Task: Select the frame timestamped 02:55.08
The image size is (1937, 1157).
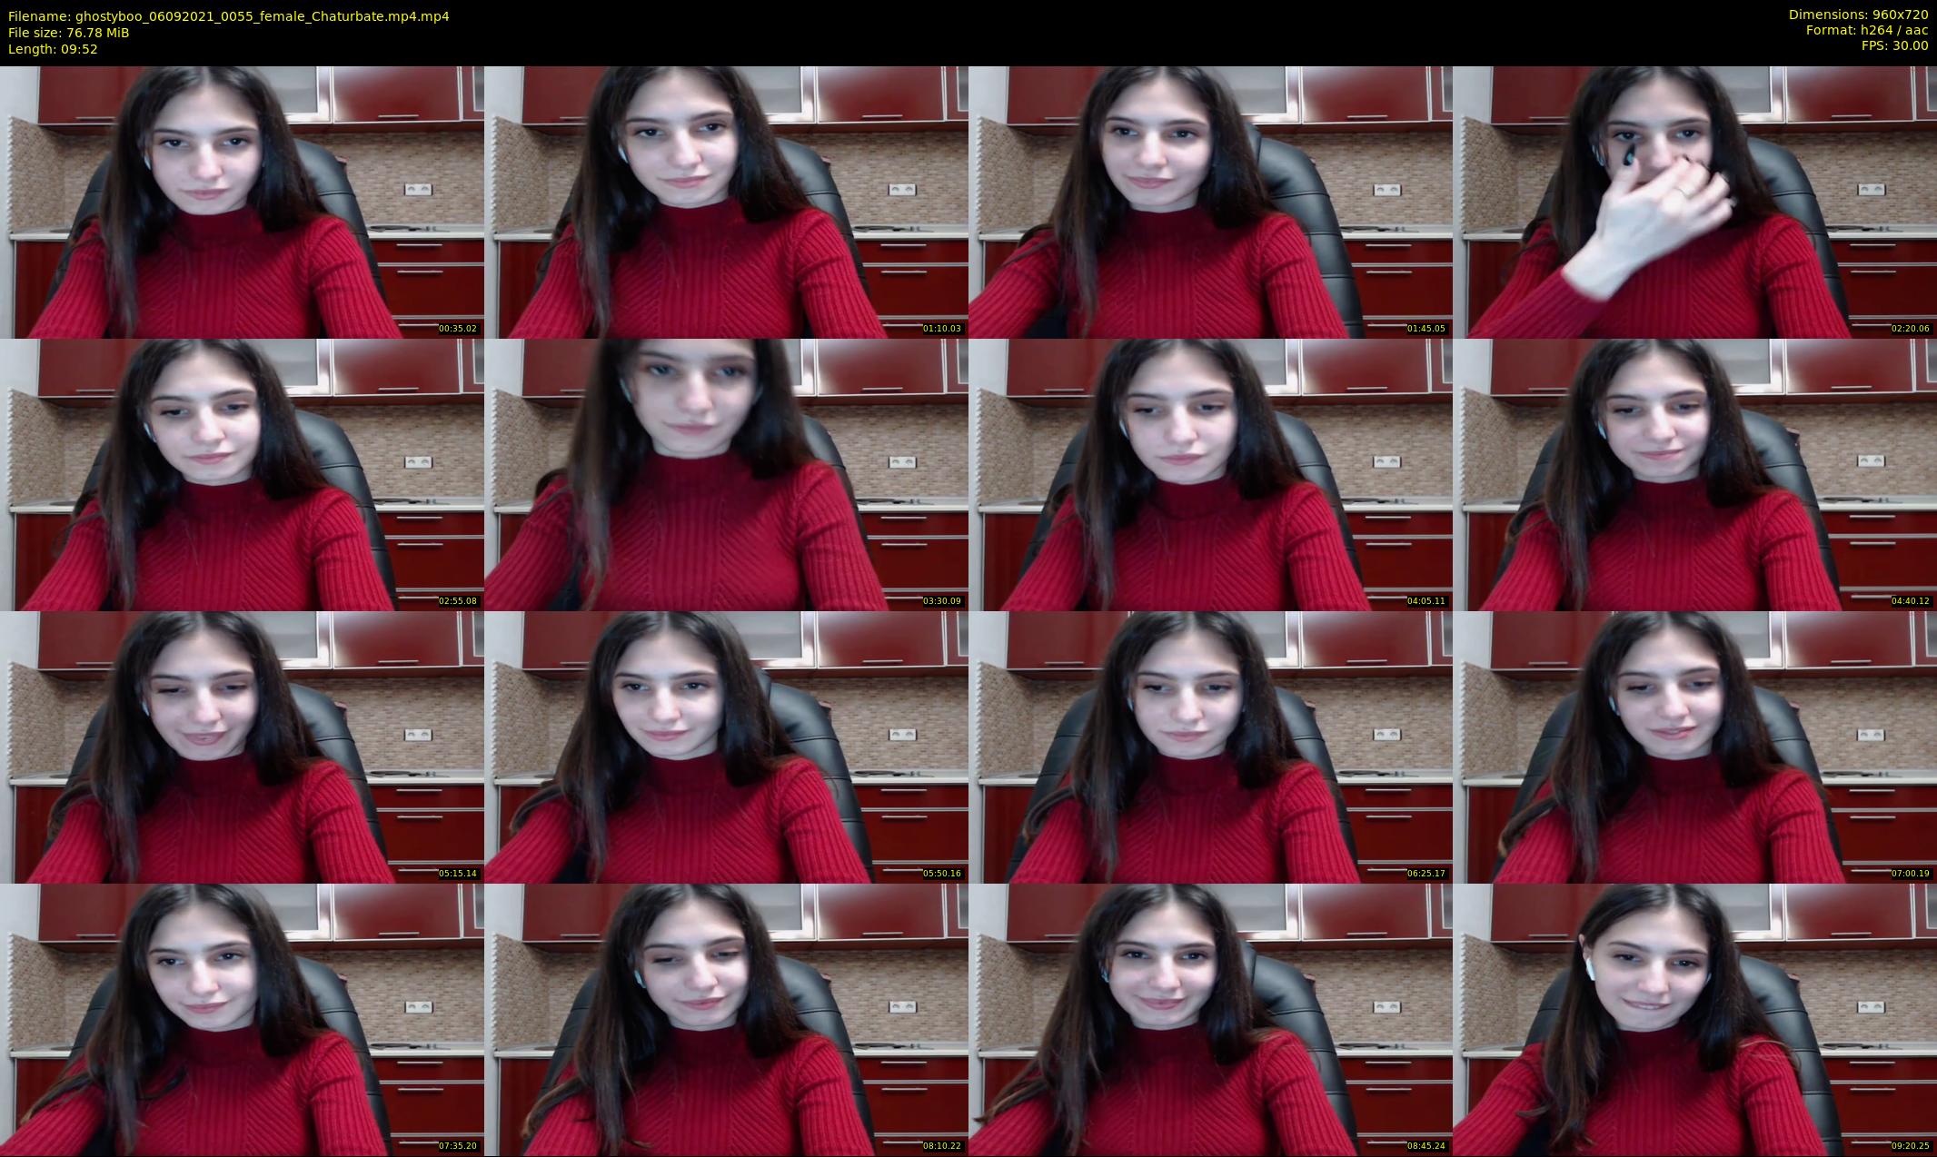Action: click(x=242, y=474)
